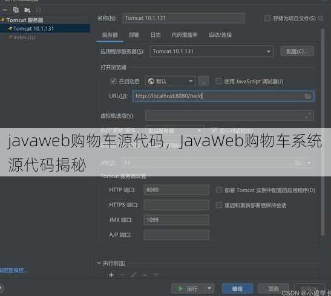Viewport: 331px width, 296px height.
Task: Click the minus icon under 执行前
Action: tap(122, 275)
